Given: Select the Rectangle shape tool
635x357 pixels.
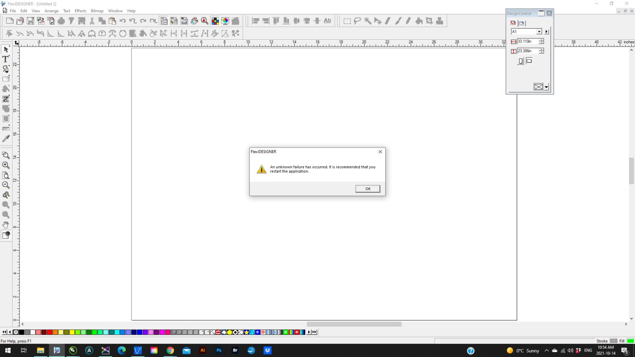Looking at the screenshot, I should [6, 79].
